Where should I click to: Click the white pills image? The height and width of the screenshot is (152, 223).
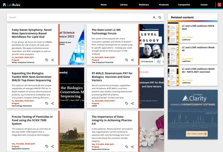(152, 131)
